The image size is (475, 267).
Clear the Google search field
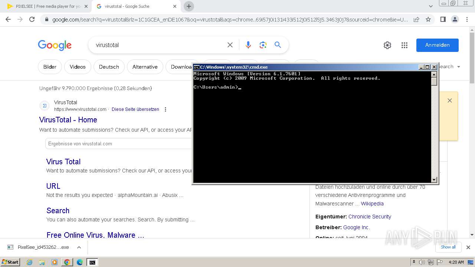(230, 45)
